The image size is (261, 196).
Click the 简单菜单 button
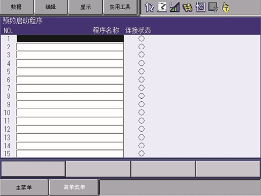(74, 187)
